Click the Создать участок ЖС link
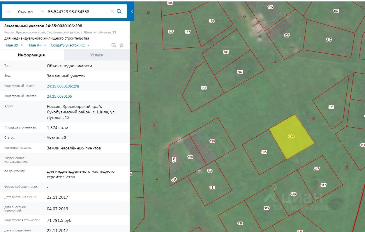The width and height of the screenshot is (365, 232). (x=70, y=45)
